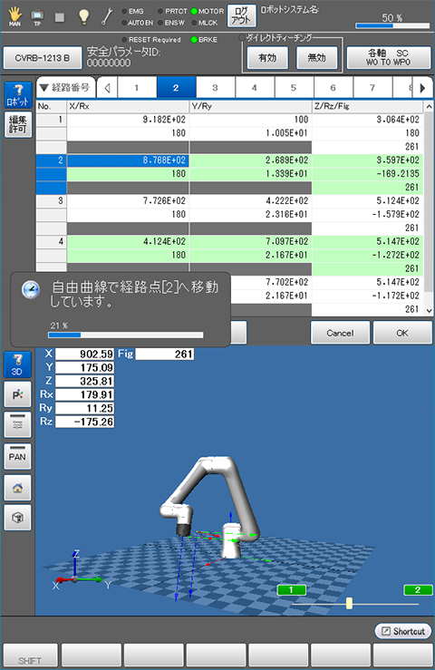Click the Z/Rz/Fig column header
The width and height of the screenshot is (435, 670).
[368, 106]
